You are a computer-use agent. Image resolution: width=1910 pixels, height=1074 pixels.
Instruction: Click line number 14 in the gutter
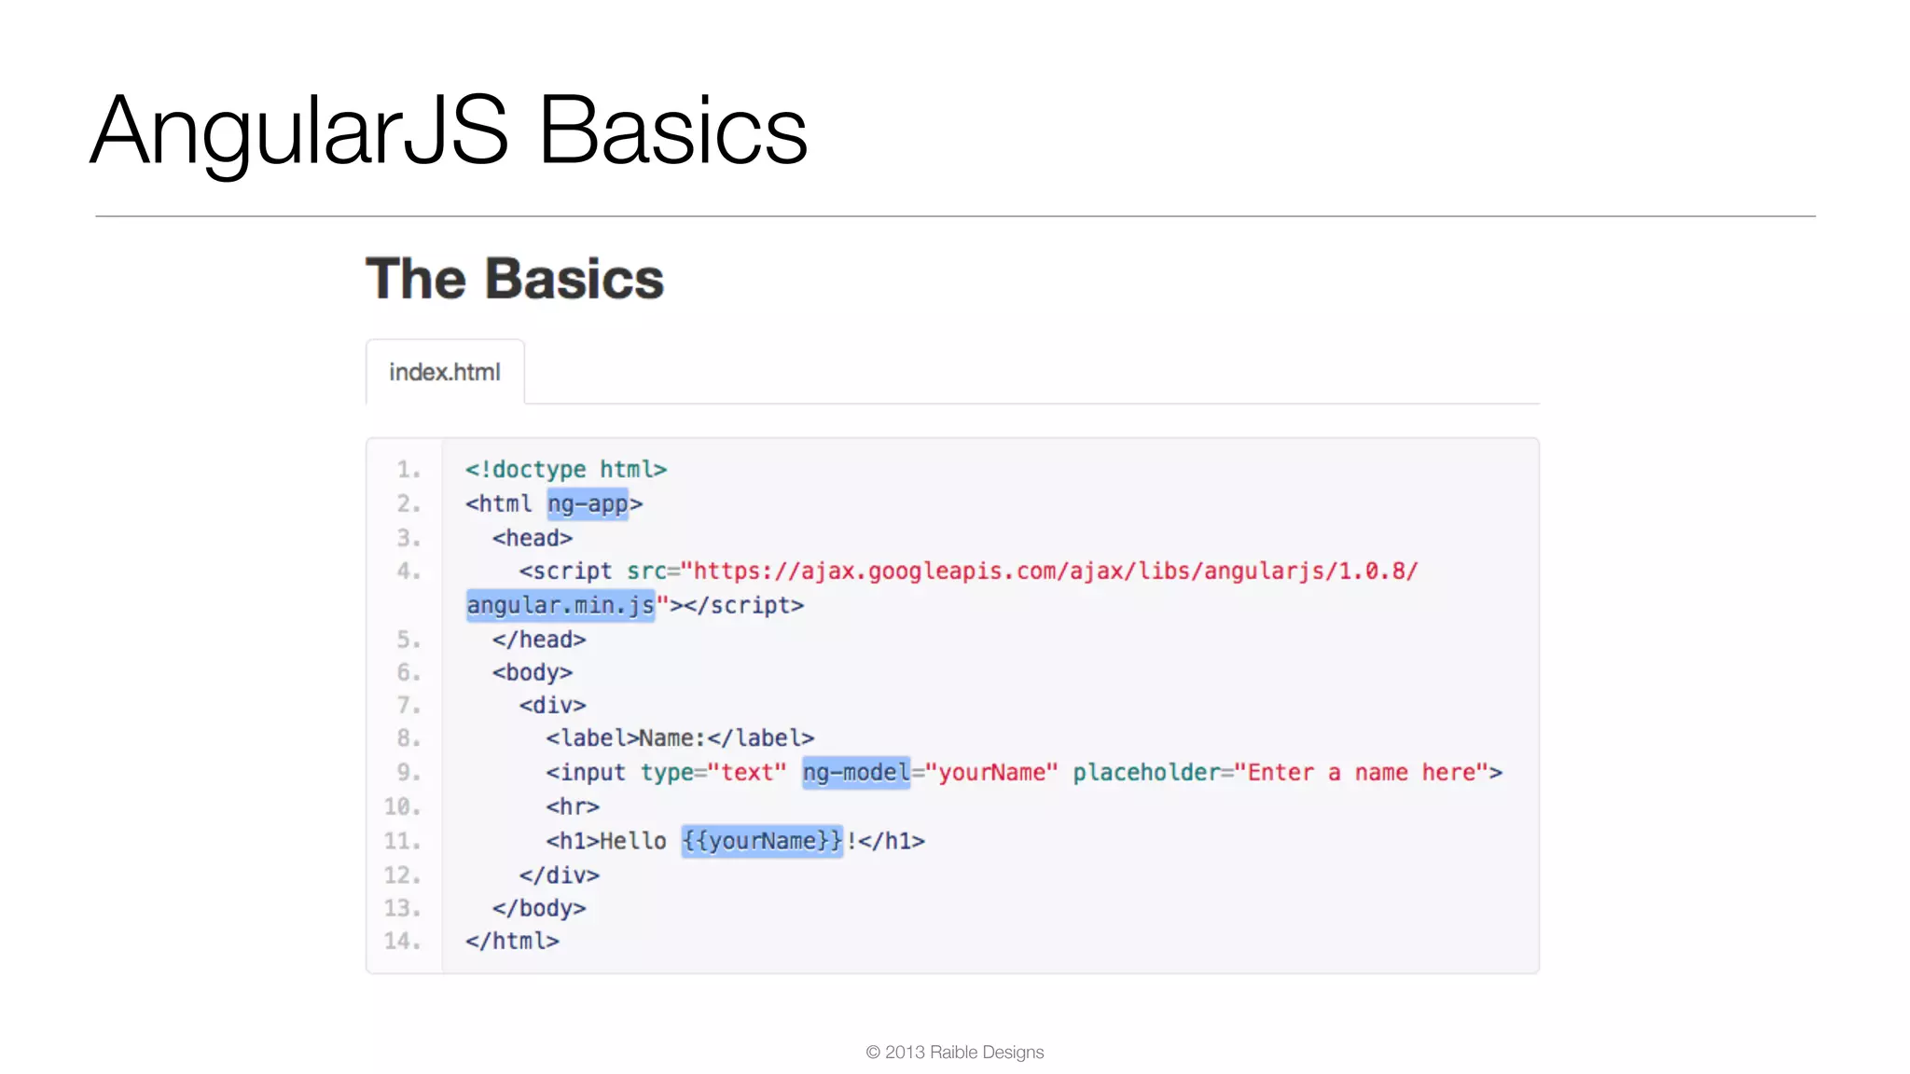[x=403, y=941]
